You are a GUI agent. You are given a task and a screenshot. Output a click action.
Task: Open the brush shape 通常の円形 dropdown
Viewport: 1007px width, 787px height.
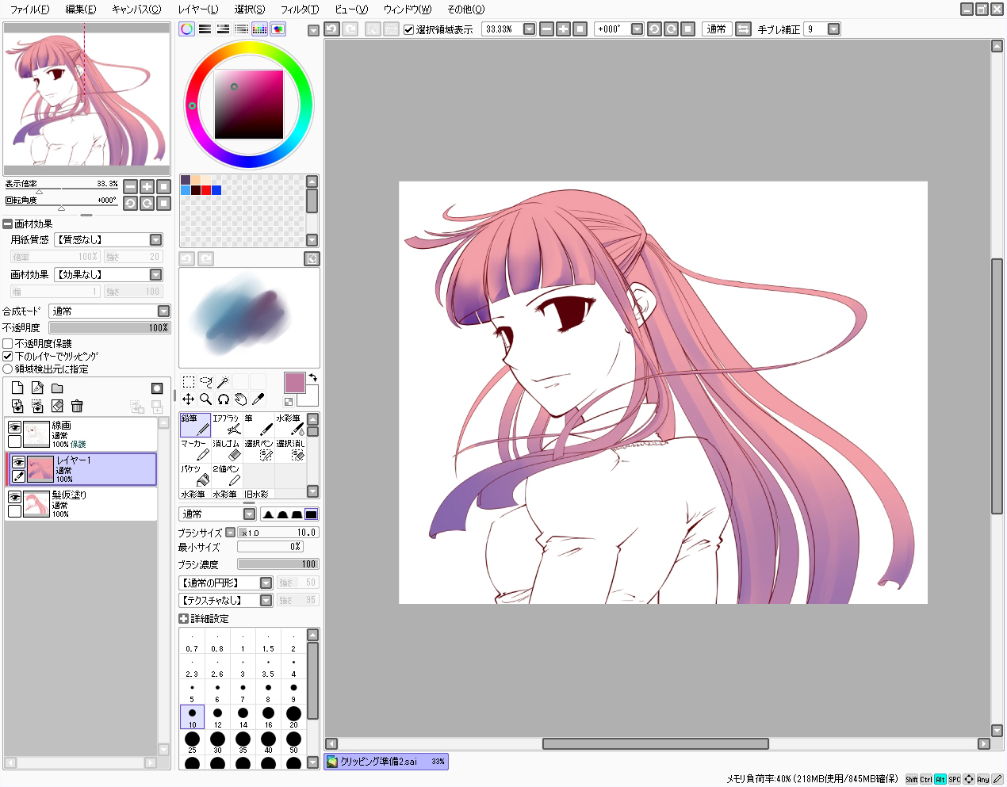pos(266,583)
